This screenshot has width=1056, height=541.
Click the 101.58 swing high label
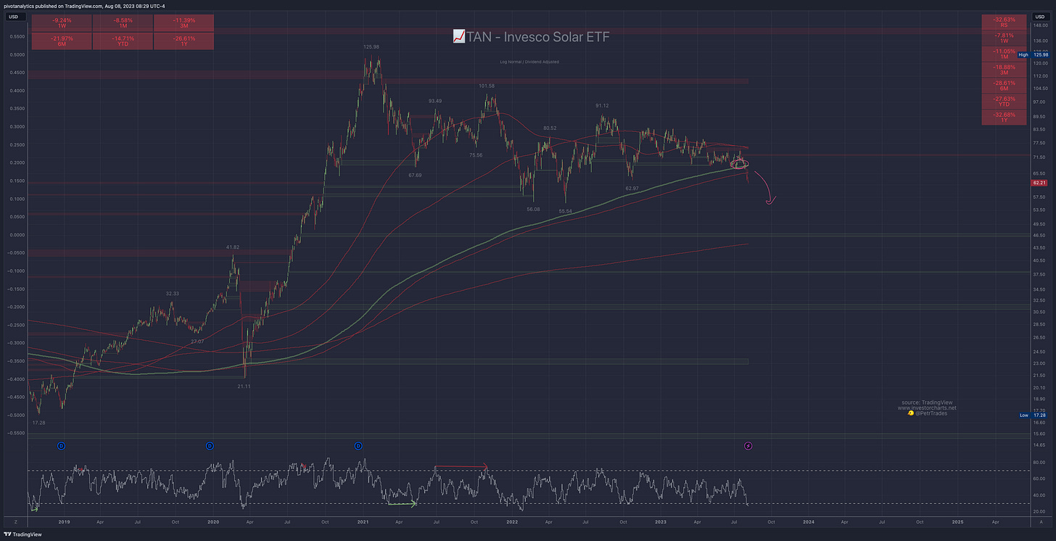pos(487,86)
